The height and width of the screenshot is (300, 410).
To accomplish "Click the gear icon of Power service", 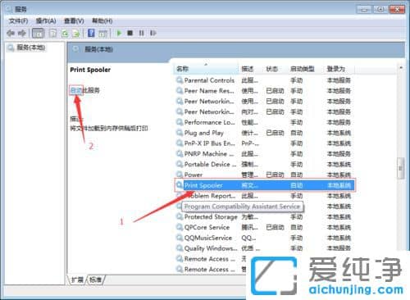I will coord(180,175).
